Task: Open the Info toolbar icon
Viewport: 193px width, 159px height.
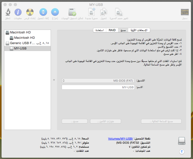Action: pos(18,12)
